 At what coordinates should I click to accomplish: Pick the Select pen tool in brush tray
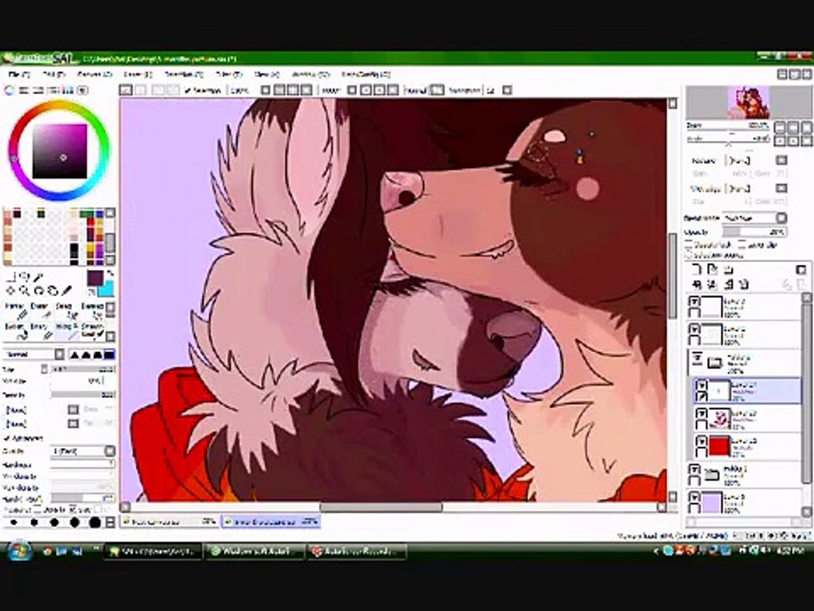point(66,311)
